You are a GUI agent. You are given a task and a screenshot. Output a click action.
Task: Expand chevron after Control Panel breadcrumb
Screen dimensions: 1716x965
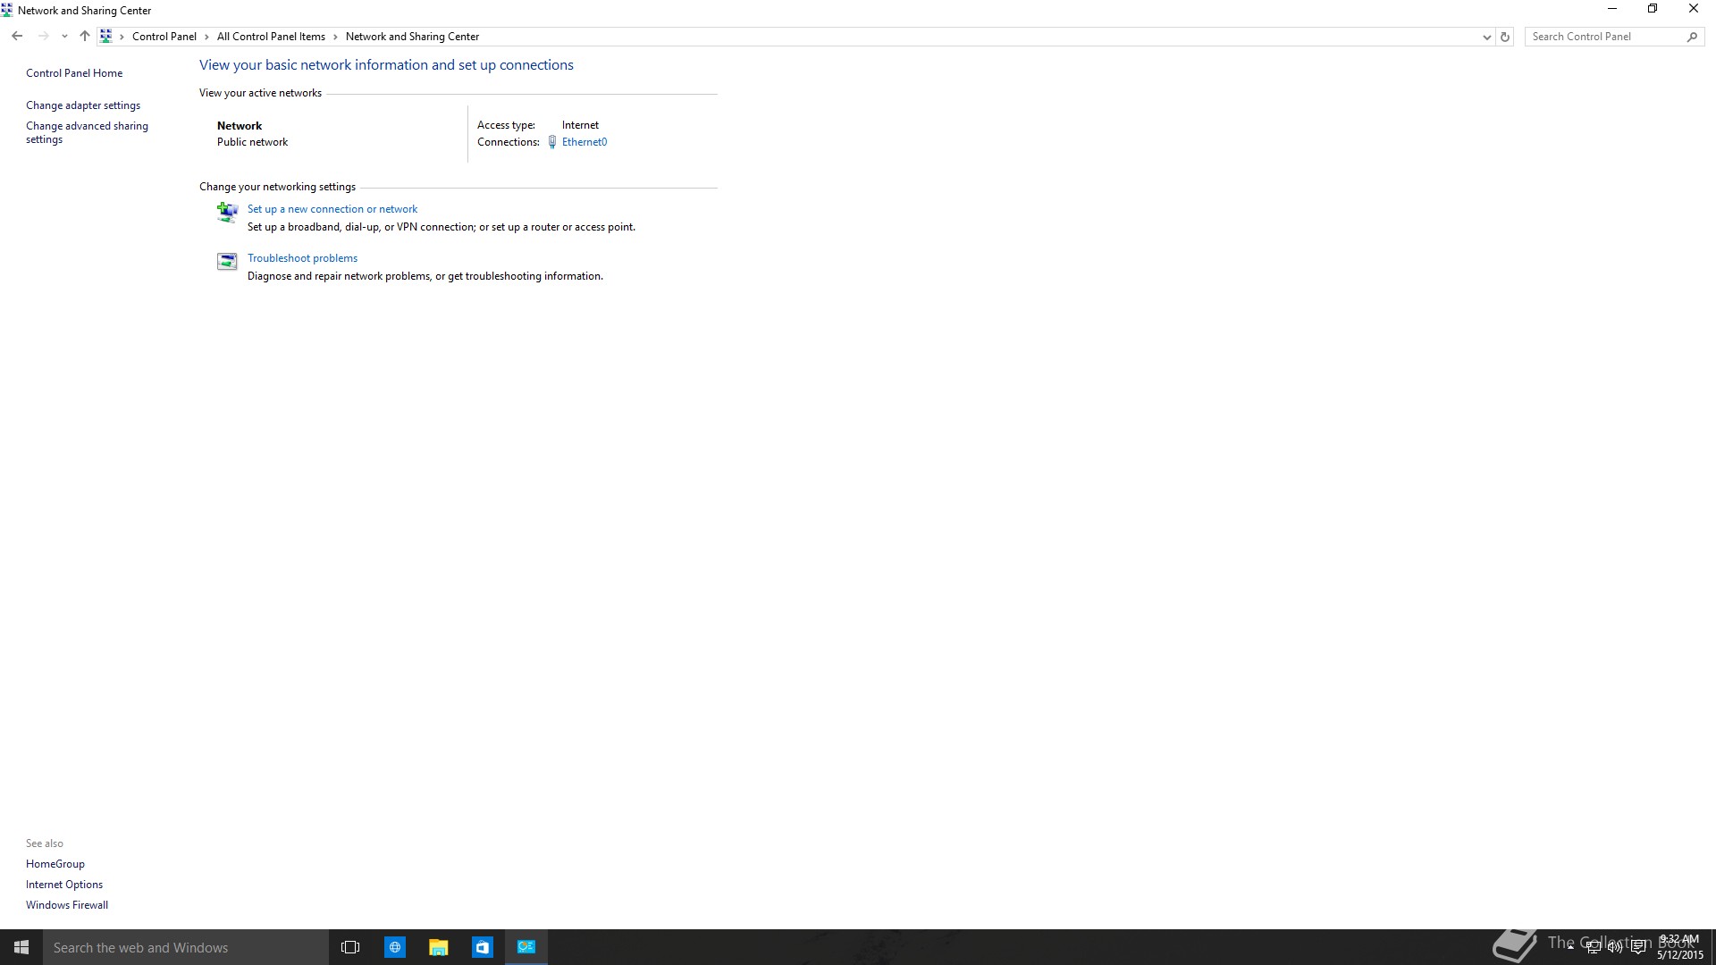click(x=206, y=37)
